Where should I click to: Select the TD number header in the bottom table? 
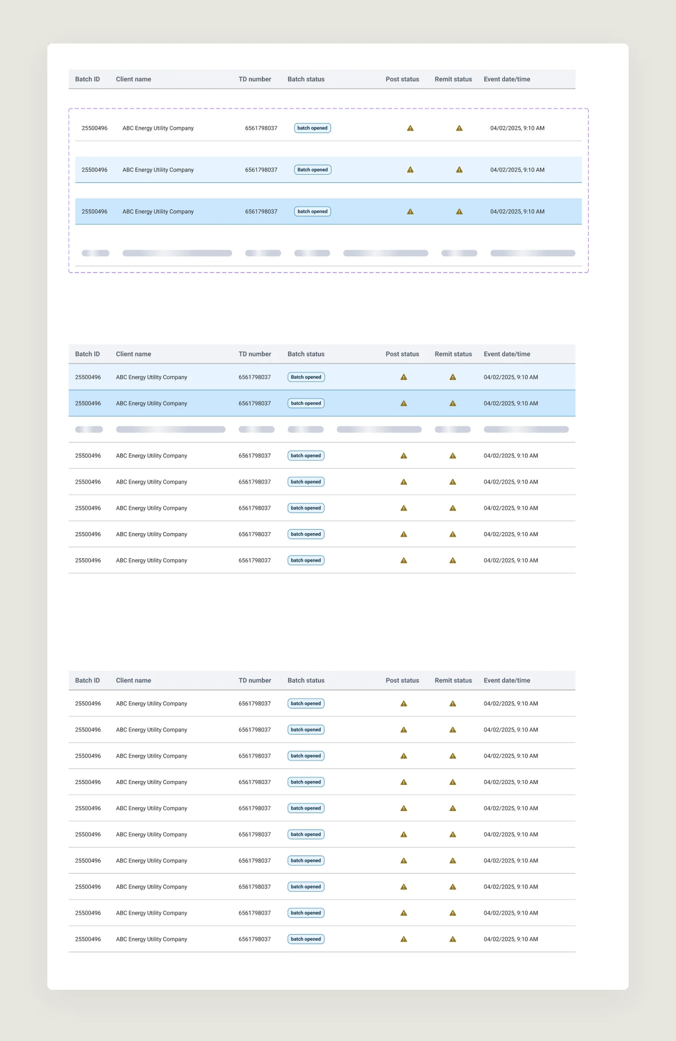[x=255, y=680]
